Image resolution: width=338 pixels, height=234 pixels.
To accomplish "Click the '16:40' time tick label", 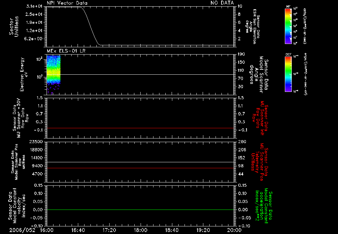I will point(78,230).
